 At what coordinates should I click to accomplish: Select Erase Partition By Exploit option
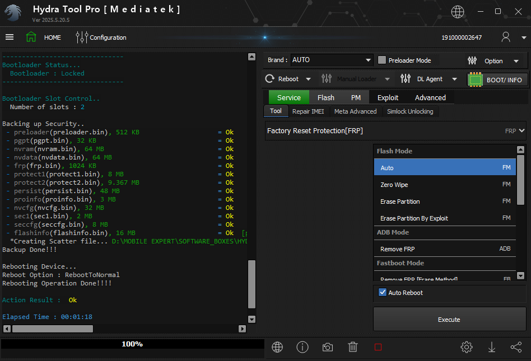pyautogui.click(x=445, y=218)
